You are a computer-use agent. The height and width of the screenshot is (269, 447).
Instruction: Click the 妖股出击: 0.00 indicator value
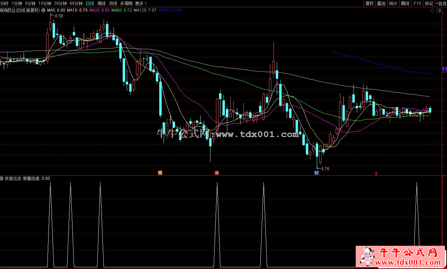pos(36,178)
